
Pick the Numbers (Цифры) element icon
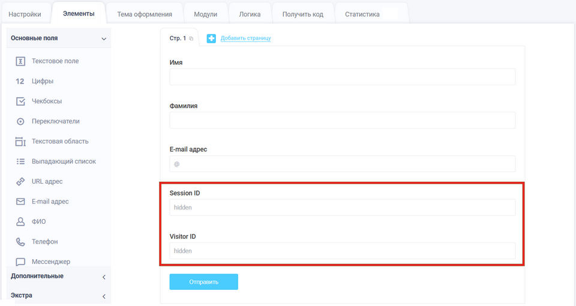[20, 82]
